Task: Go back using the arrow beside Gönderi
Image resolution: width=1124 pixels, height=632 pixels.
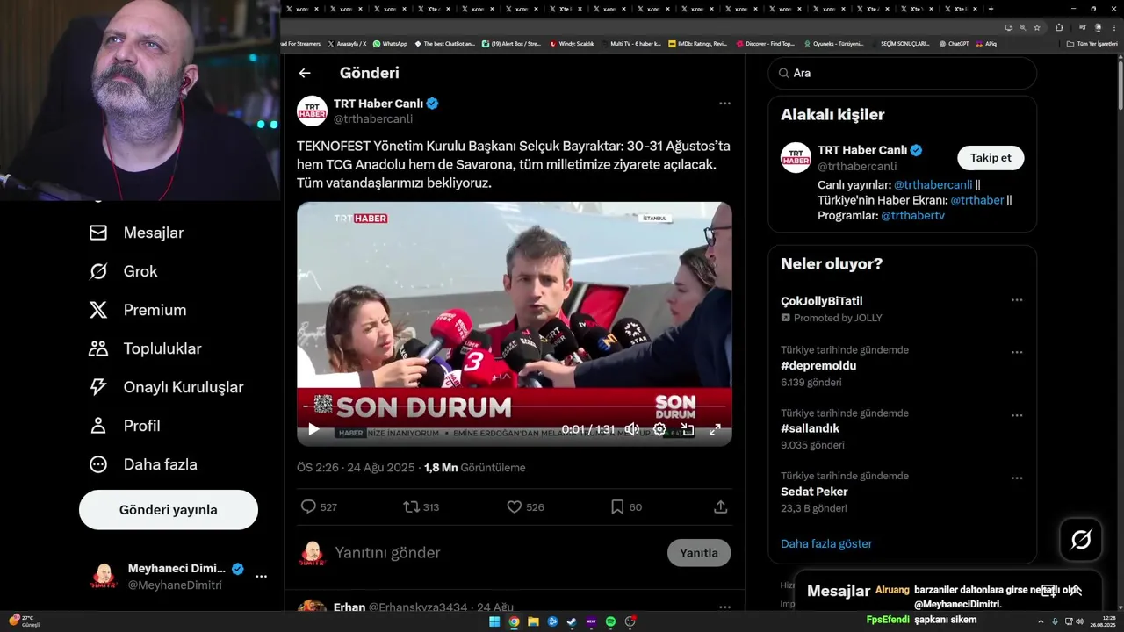Action: pyautogui.click(x=305, y=74)
